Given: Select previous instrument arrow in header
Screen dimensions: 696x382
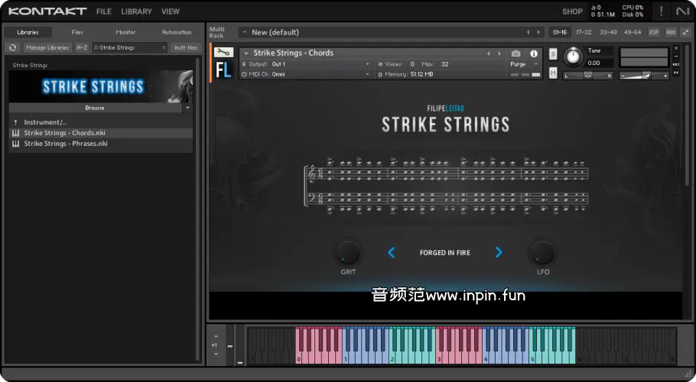Looking at the screenshot, I should [x=488, y=53].
